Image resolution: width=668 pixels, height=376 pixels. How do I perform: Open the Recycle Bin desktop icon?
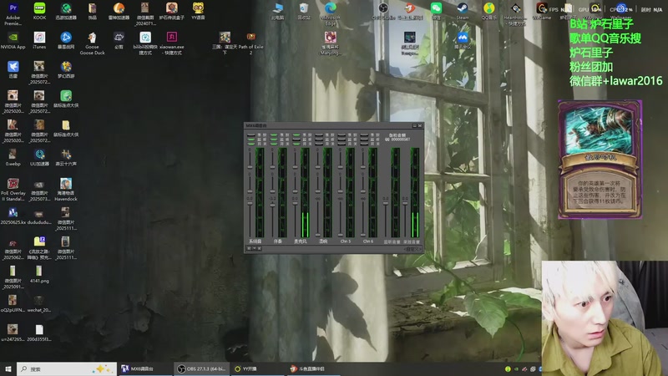pyautogui.click(x=303, y=11)
